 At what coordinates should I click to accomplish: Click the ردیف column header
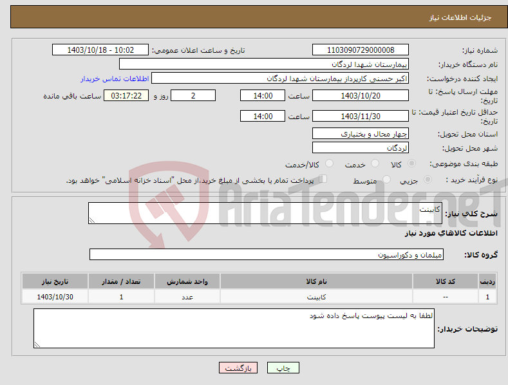click(487, 281)
